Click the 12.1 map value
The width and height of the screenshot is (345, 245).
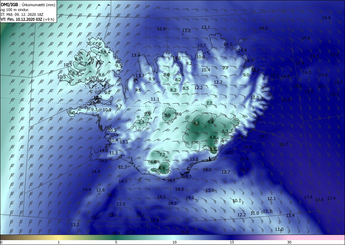272,198
